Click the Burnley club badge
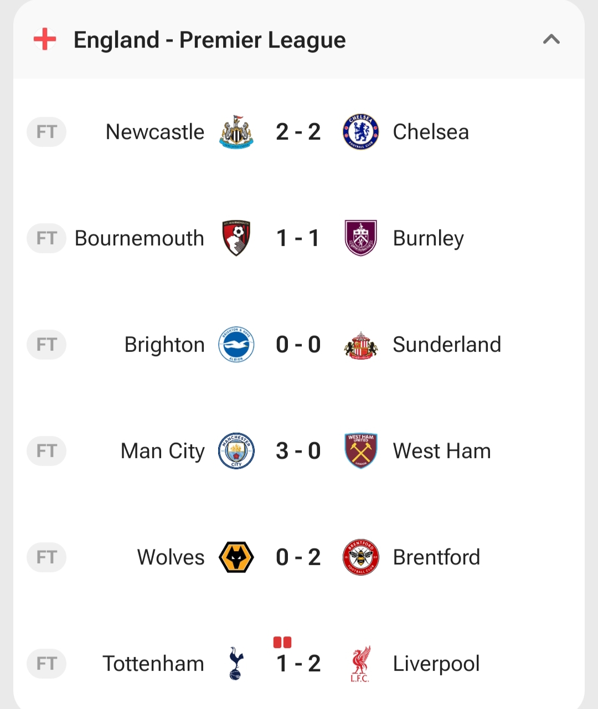The height and width of the screenshot is (709, 598). click(360, 238)
